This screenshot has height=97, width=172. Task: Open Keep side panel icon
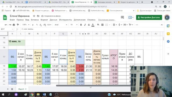pos(168,34)
